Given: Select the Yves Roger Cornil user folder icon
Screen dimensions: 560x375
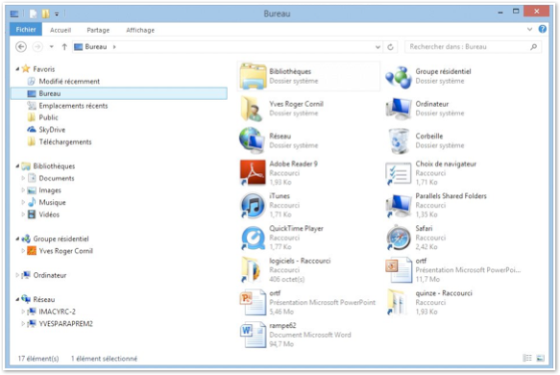Looking at the screenshot, I should [253, 109].
